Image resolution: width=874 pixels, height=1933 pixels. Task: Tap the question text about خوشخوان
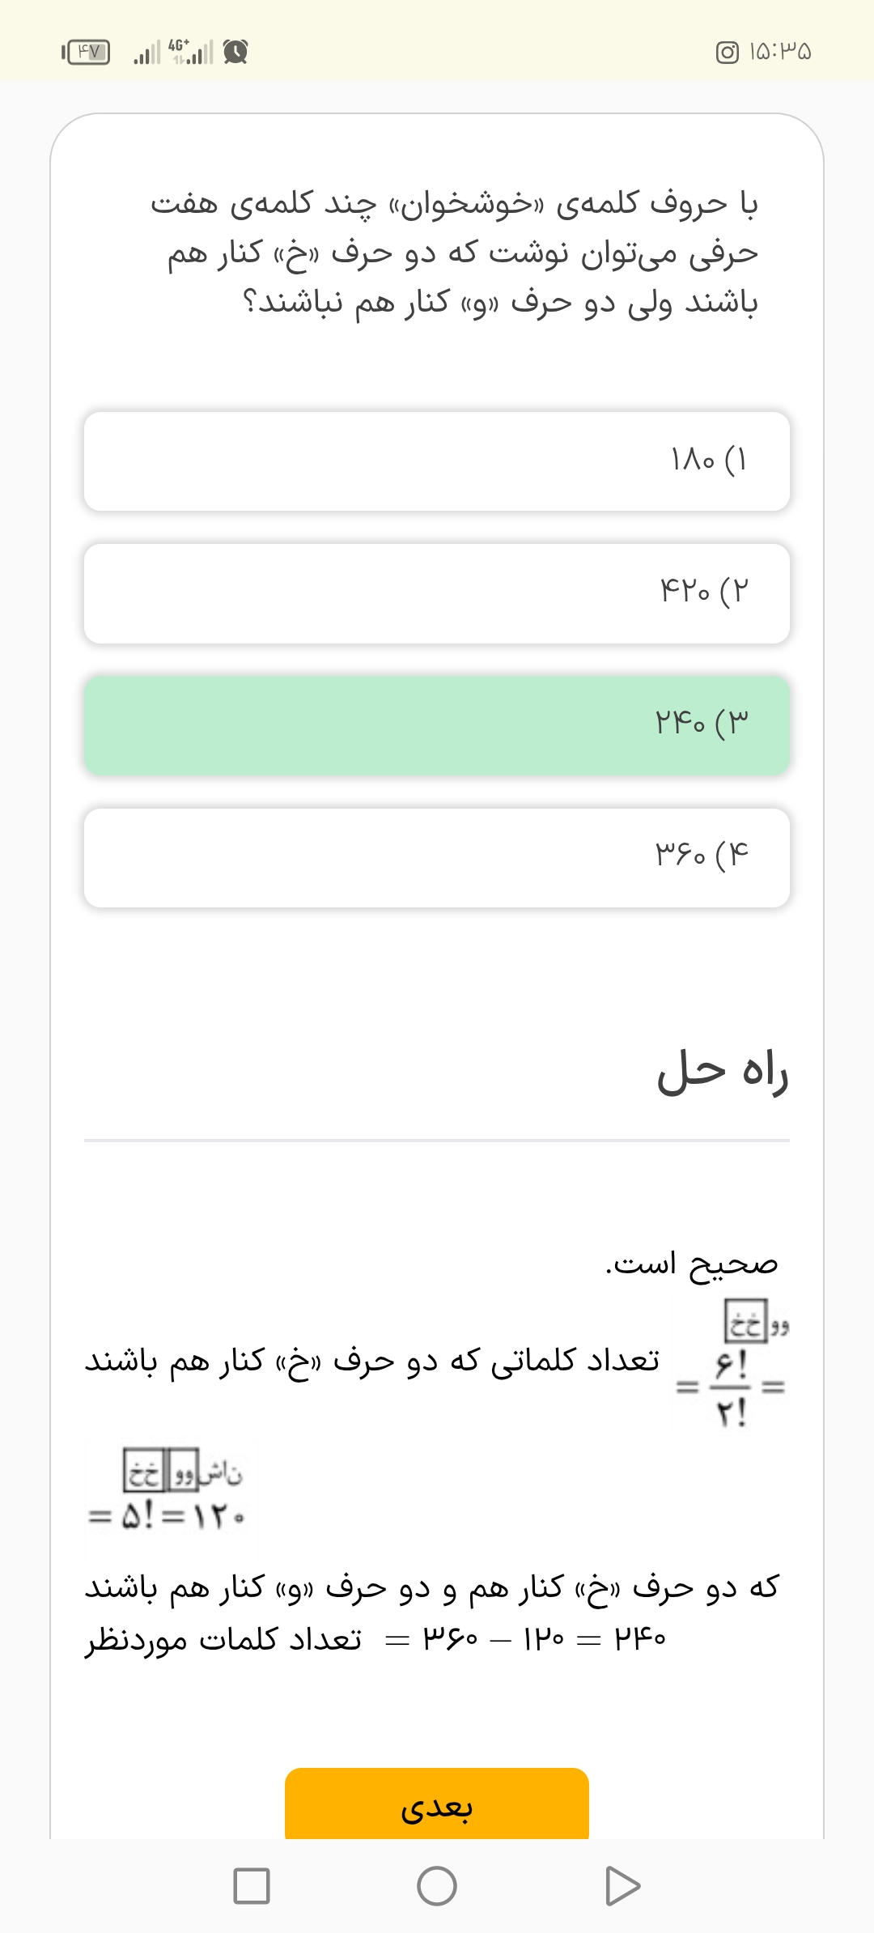tap(455, 253)
